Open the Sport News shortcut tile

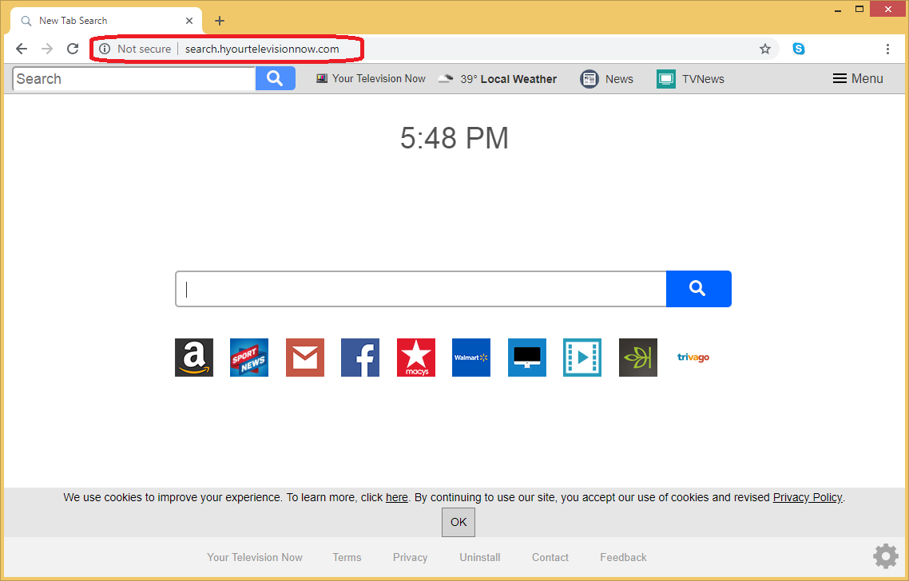[249, 358]
